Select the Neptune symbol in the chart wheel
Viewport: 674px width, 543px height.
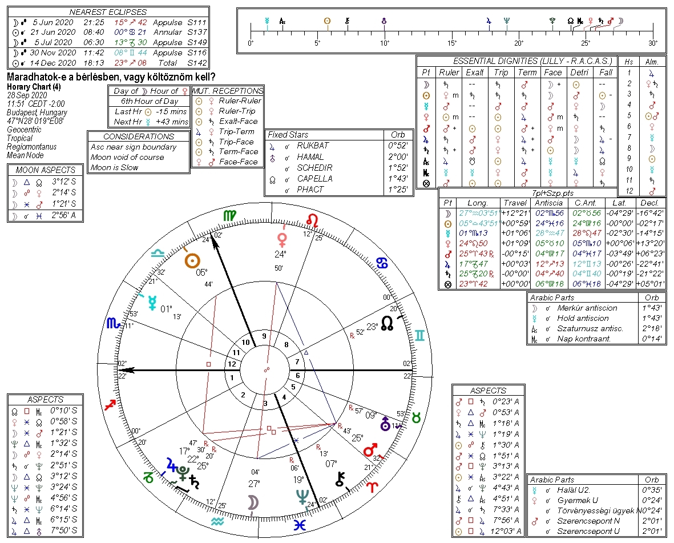coord(302,497)
